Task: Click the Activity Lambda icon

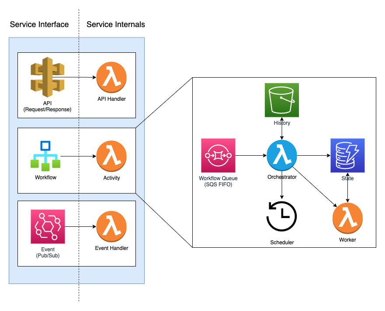Action: click(x=111, y=156)
